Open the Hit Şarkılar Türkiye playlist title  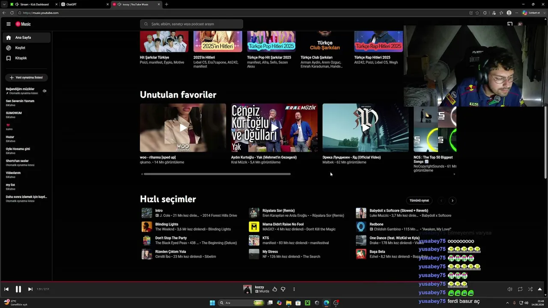pos(155,57)
